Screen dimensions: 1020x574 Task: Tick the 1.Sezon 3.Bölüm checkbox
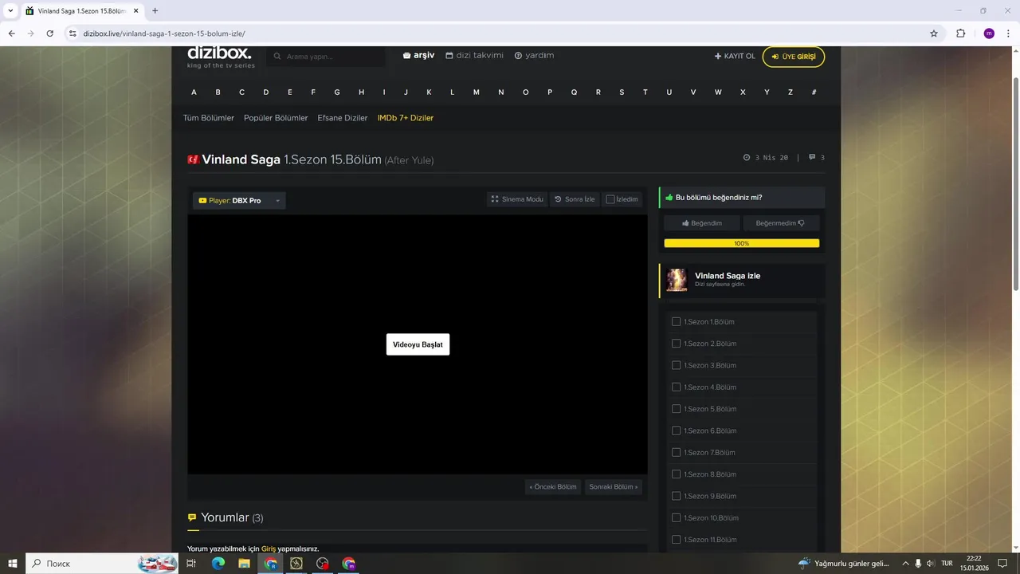coord(676,365)
